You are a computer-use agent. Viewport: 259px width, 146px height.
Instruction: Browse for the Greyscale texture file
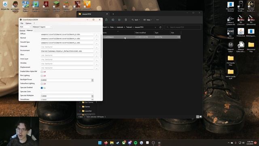97,47
